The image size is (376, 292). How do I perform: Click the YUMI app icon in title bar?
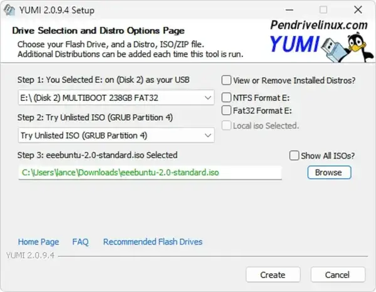(9, 10)
